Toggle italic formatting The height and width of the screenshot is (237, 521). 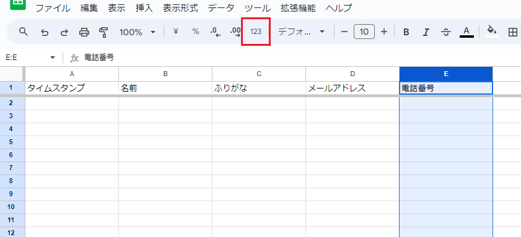pyautogui.click(x=426, y=32)
